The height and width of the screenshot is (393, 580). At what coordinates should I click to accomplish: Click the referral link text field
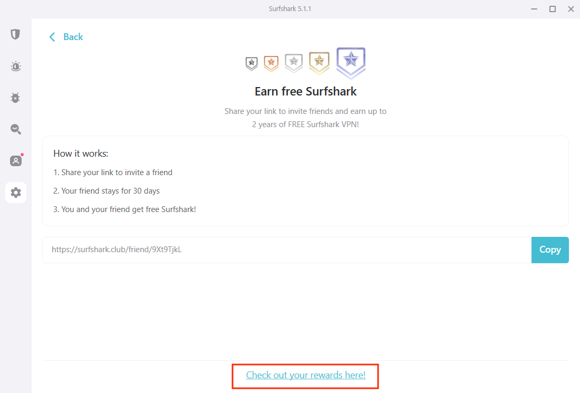point(287,250)
